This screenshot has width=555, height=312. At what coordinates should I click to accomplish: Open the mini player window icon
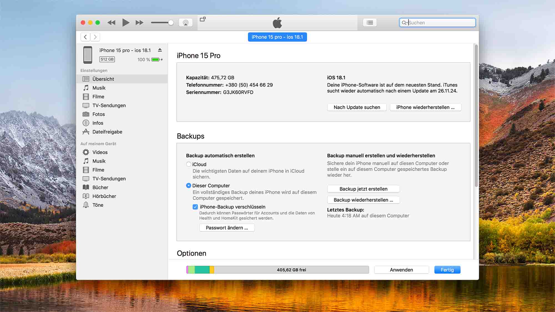pos(203,19)
